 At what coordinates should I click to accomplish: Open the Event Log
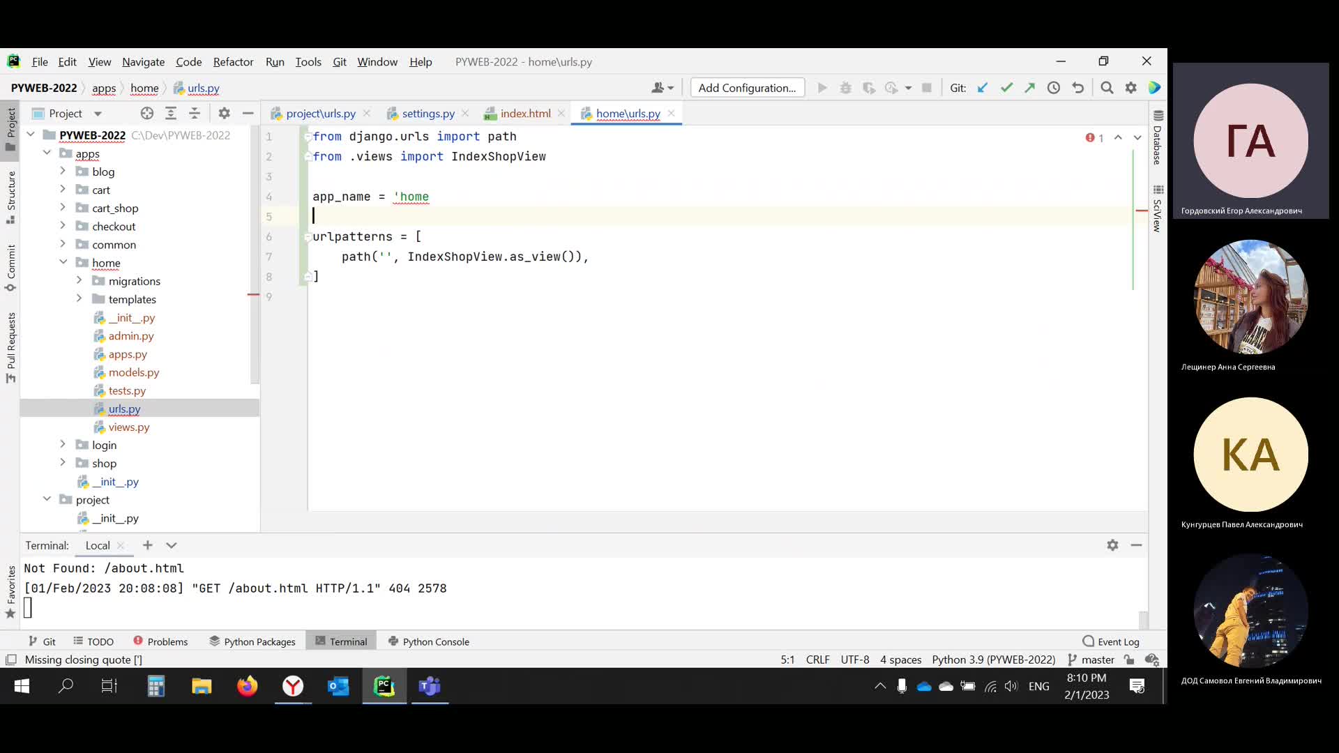click(1111, 641)
